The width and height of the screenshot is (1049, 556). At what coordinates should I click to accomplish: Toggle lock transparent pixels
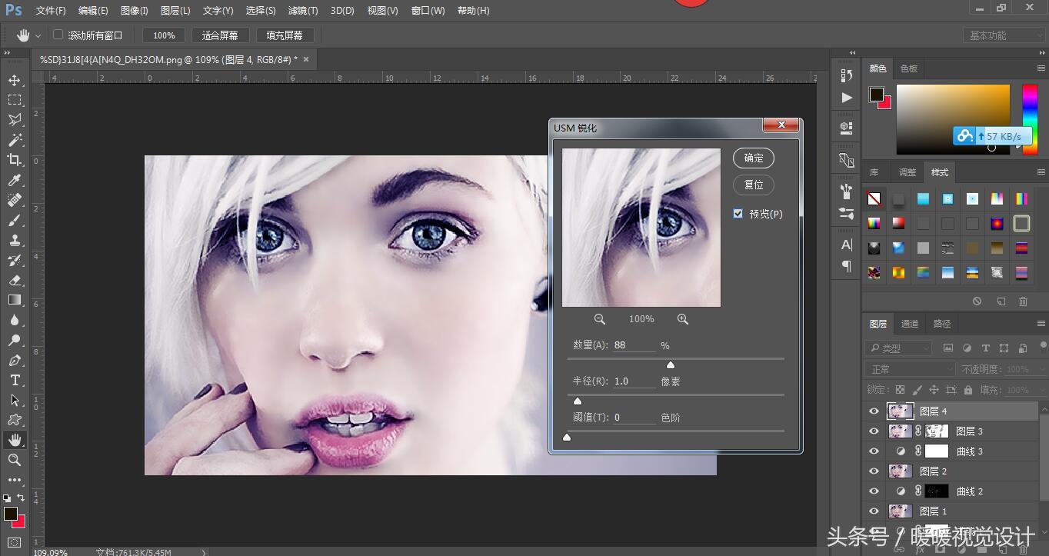901,390
